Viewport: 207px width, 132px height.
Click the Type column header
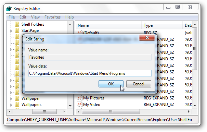tap(162, 25)
